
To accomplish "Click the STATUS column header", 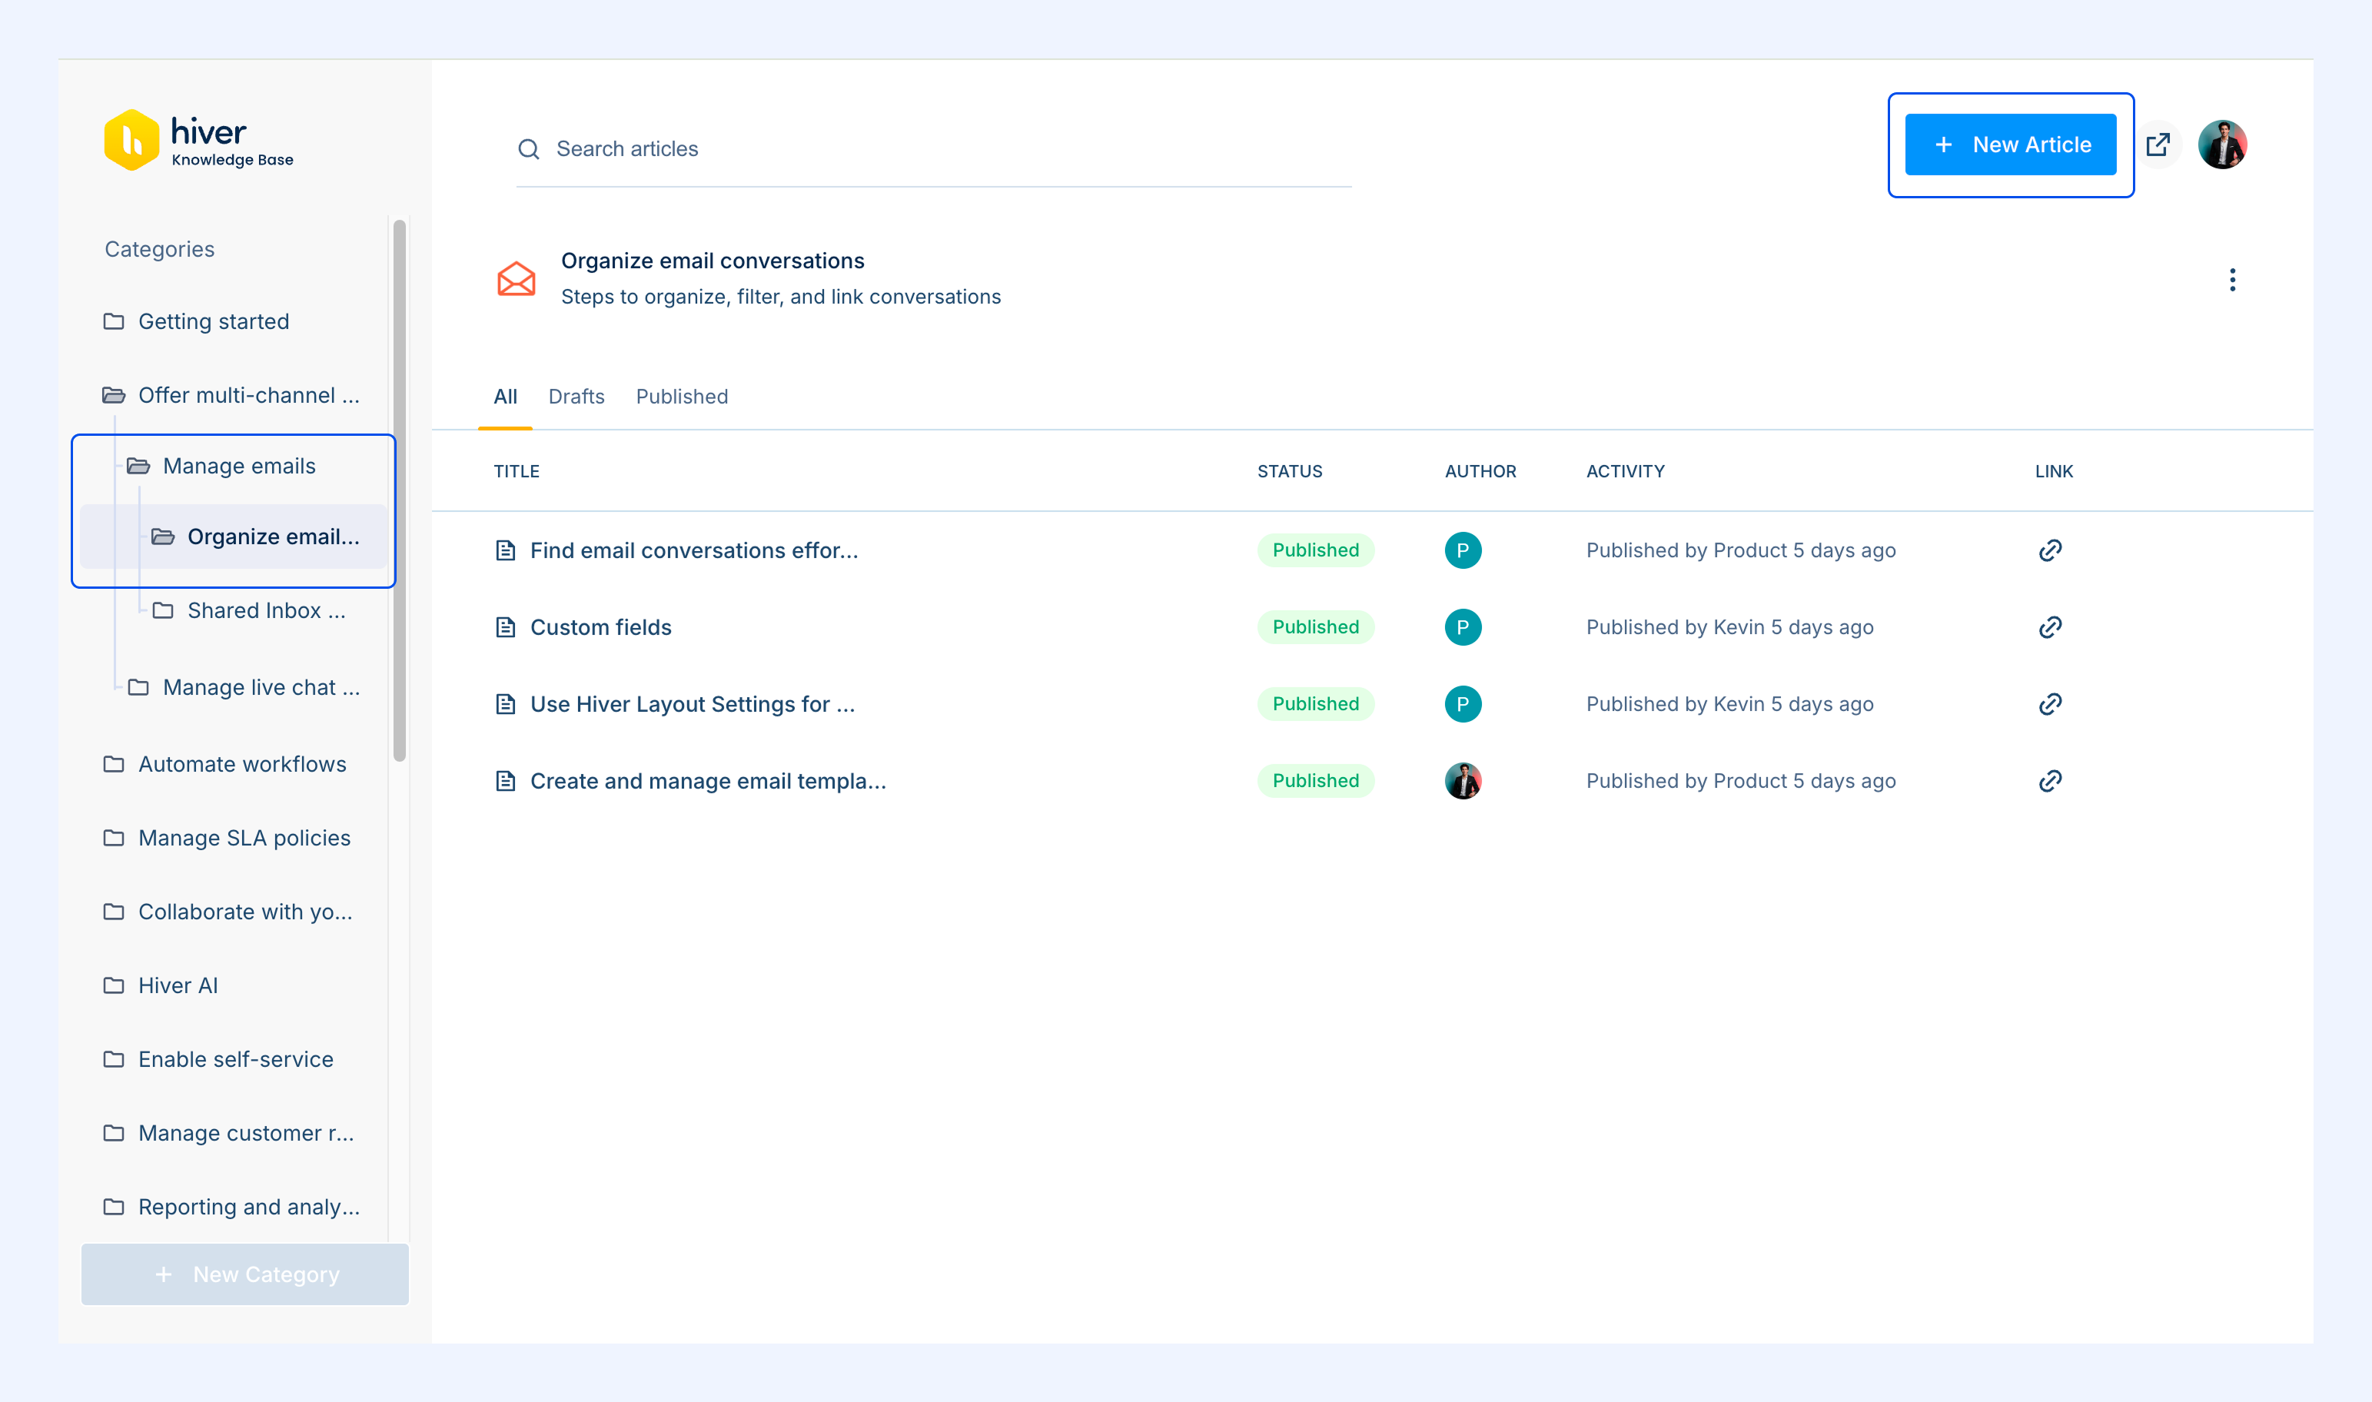I will [x=1290, y=471].
